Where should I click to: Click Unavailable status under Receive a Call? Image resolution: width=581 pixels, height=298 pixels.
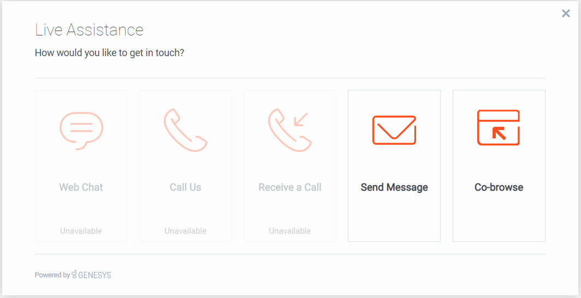coord(290,231)
